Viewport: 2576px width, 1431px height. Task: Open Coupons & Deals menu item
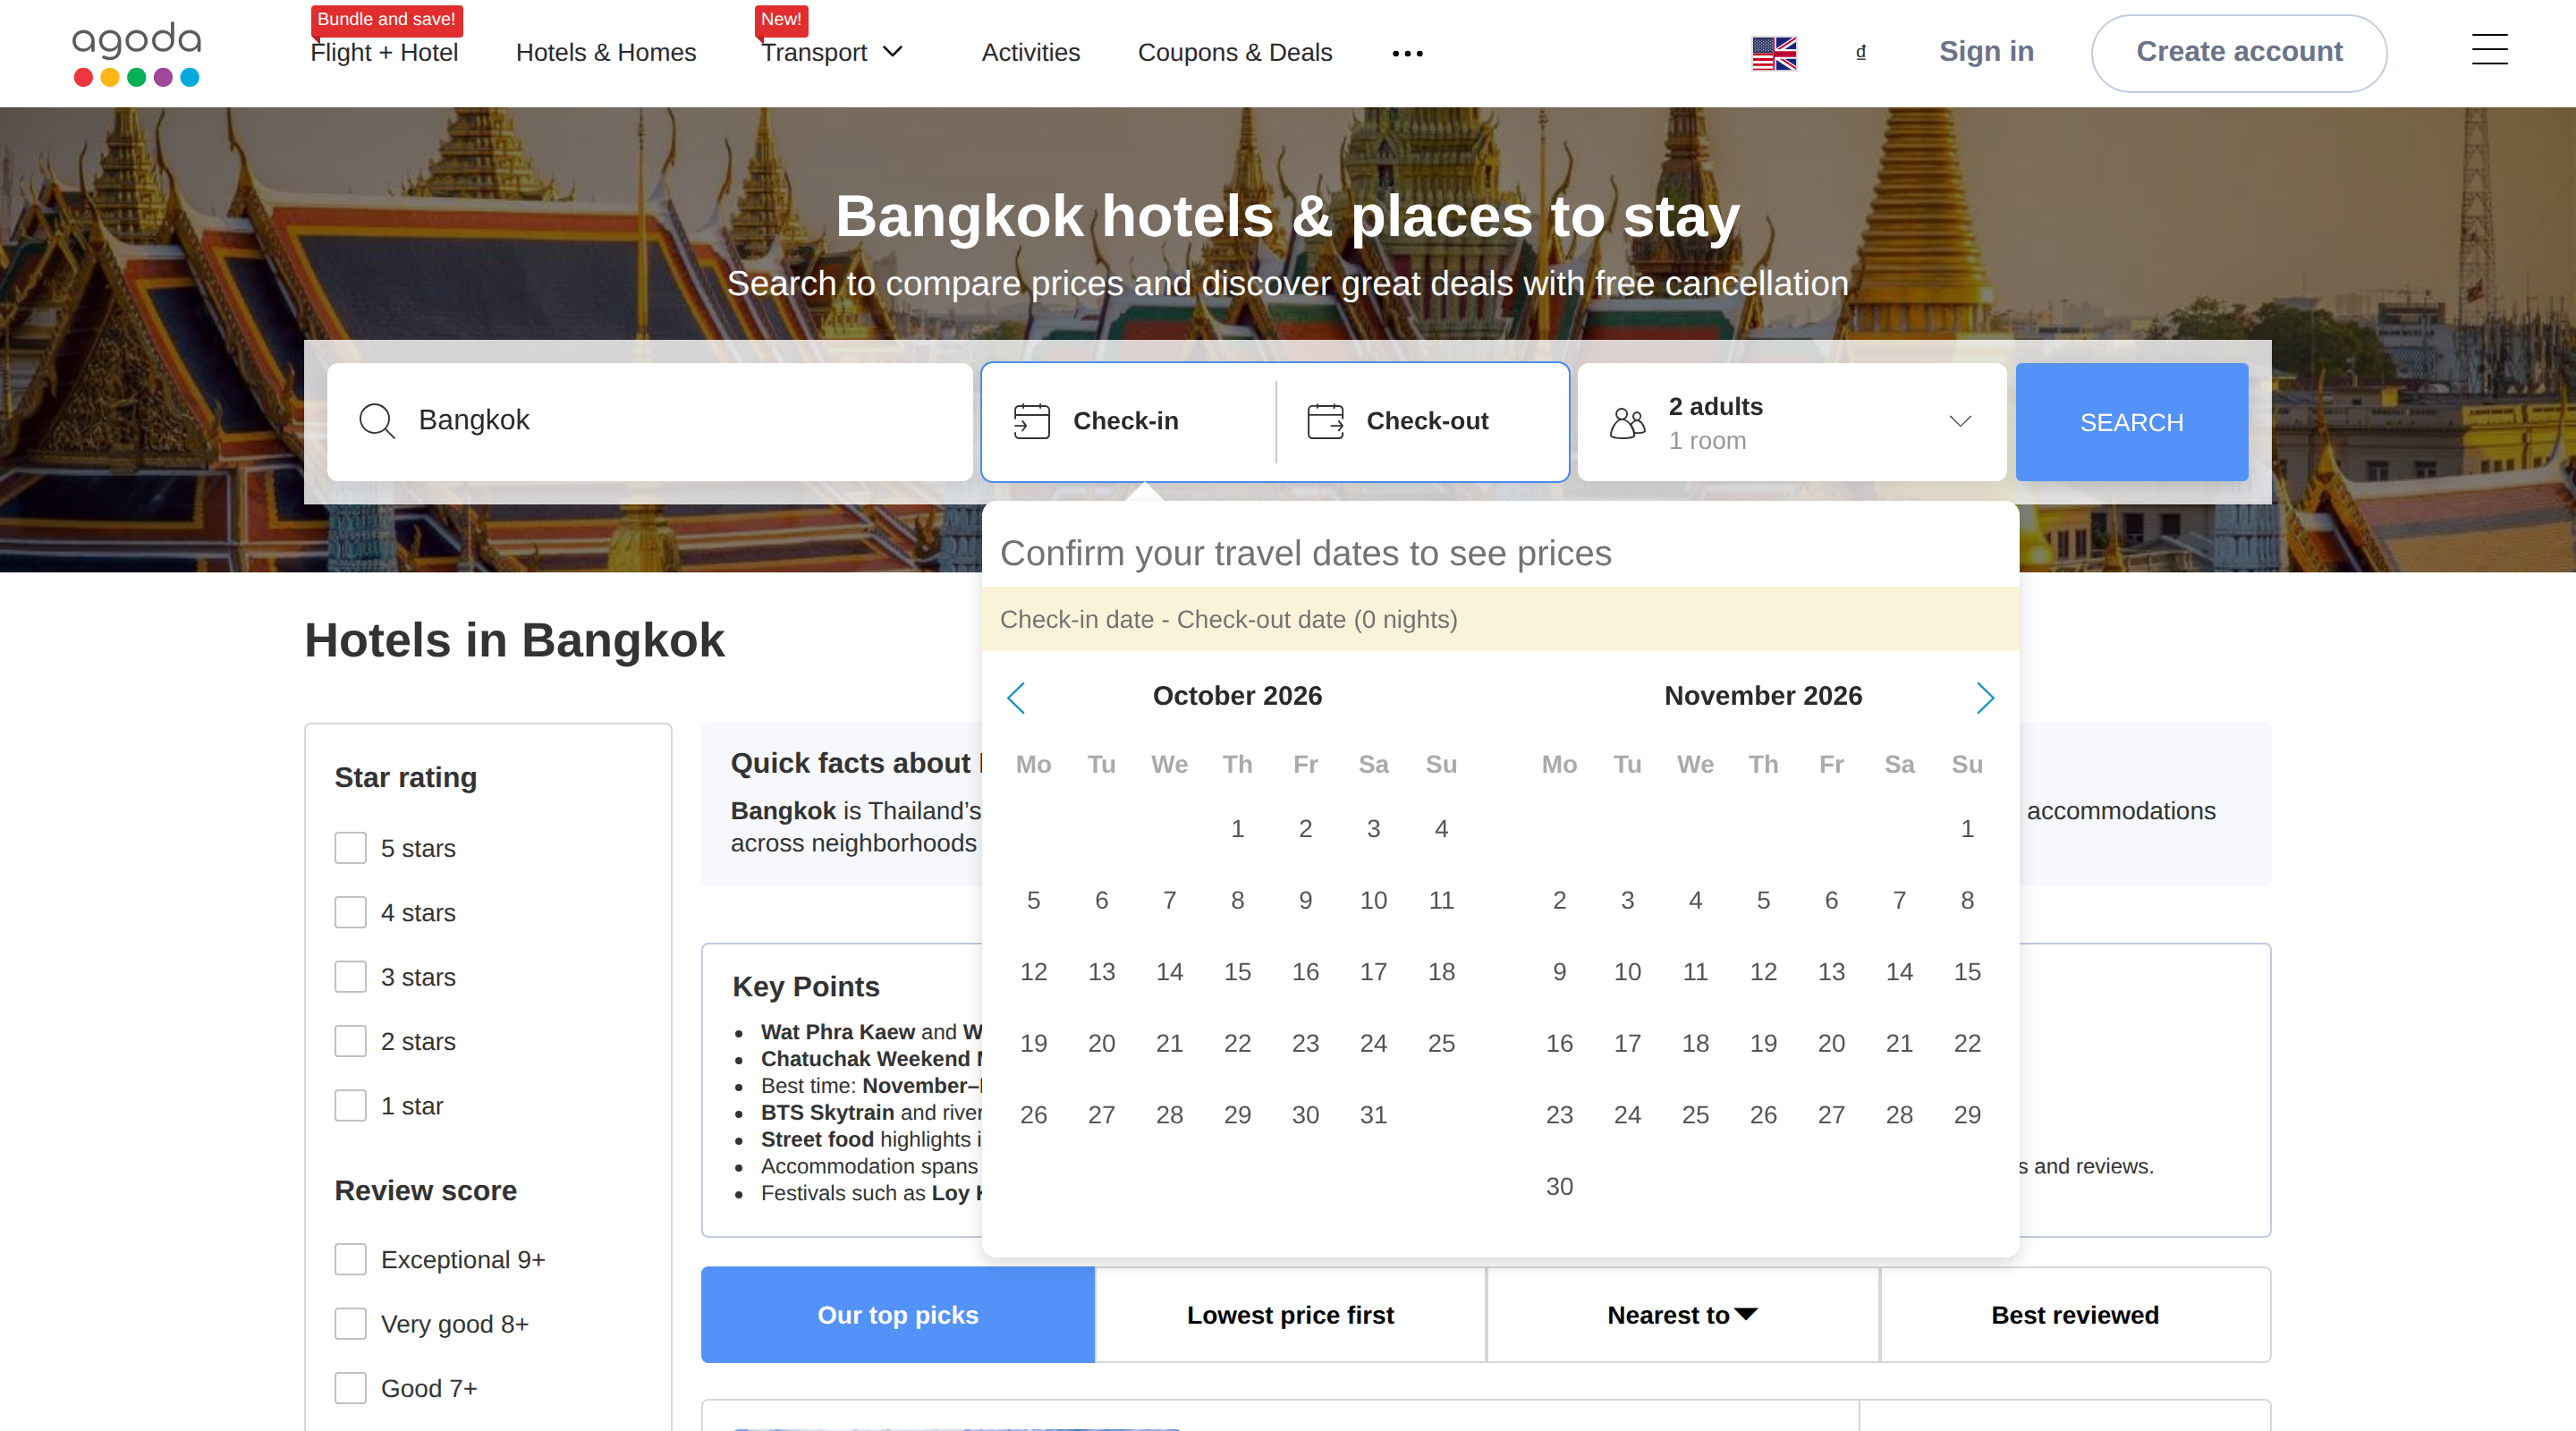click(1234, 52)
